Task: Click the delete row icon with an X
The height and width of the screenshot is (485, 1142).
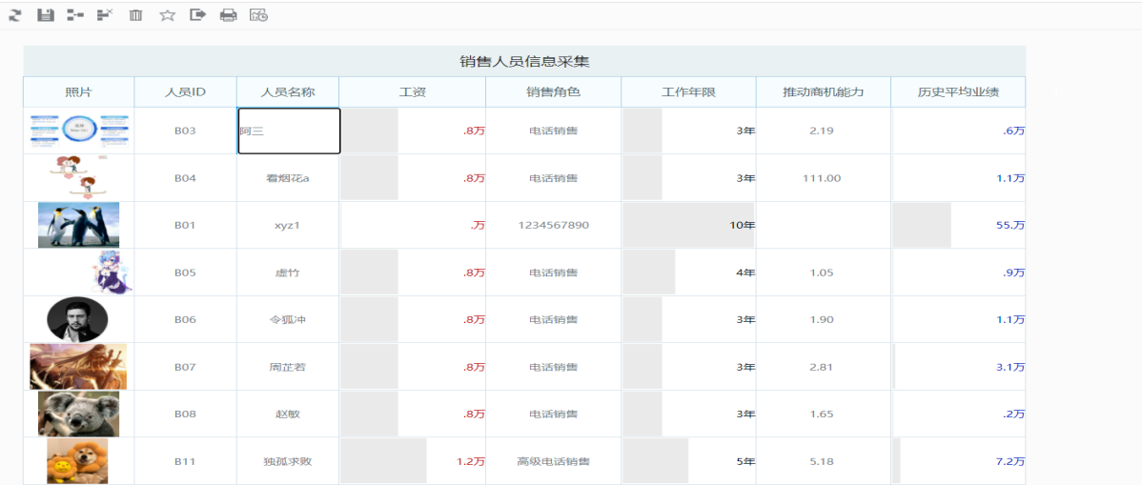Action: click(105, 14)
